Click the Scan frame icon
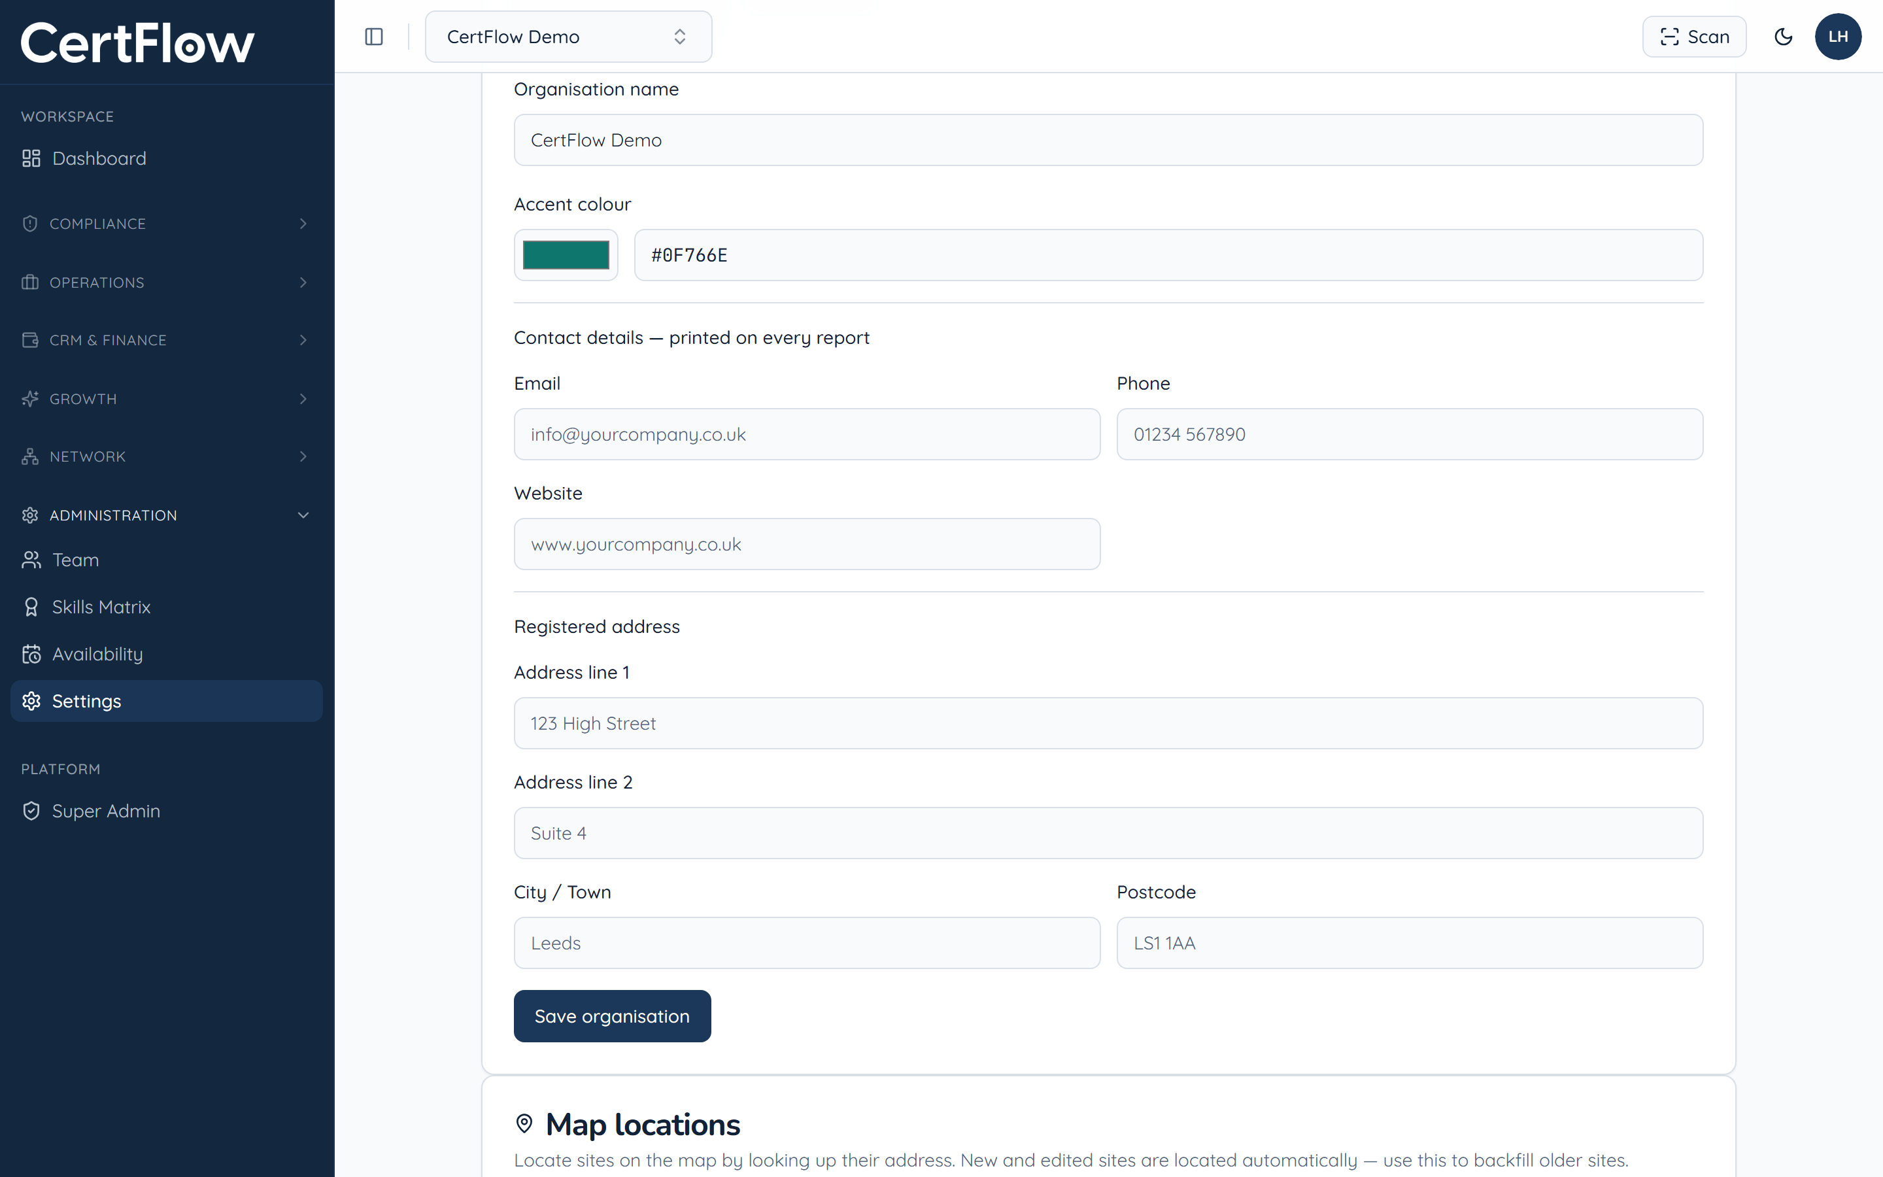This screenshot has height=1177, width=1883. coord(1669,37)
